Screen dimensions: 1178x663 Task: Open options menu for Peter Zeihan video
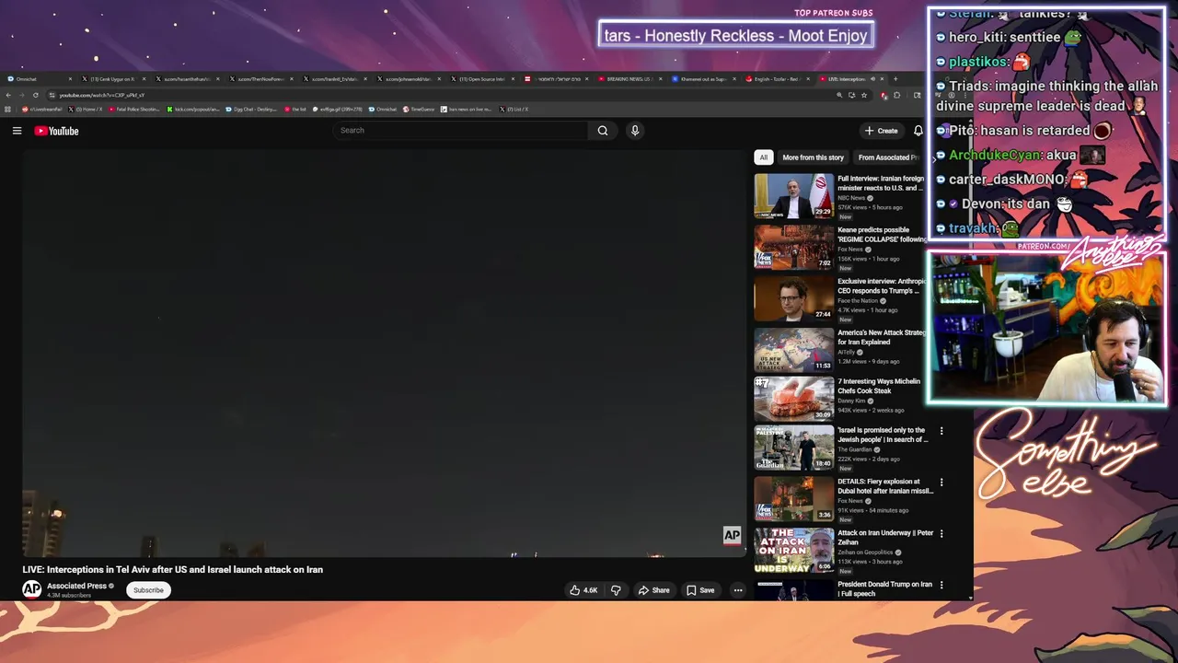(x=941, y=533)
